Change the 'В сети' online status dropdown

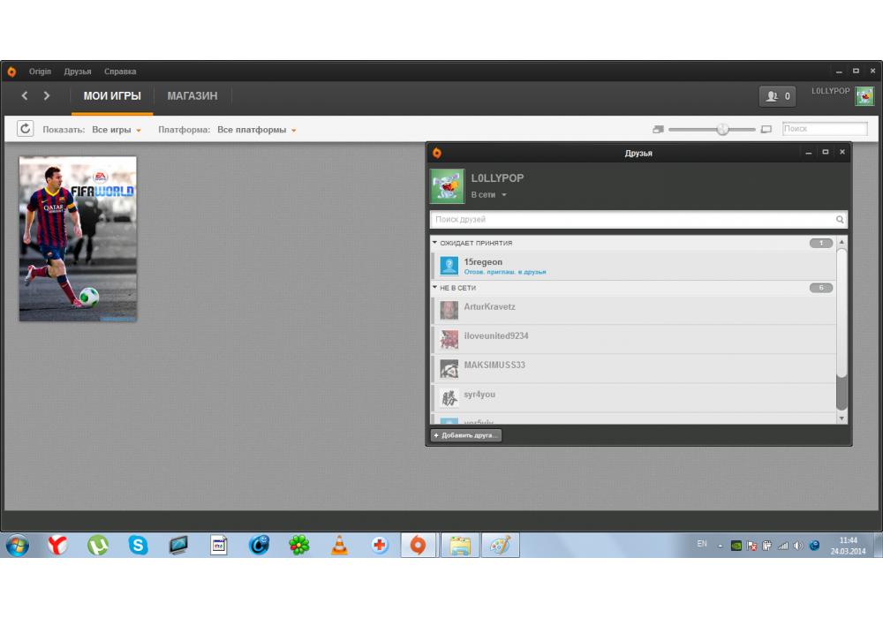(x=489, y=194)
